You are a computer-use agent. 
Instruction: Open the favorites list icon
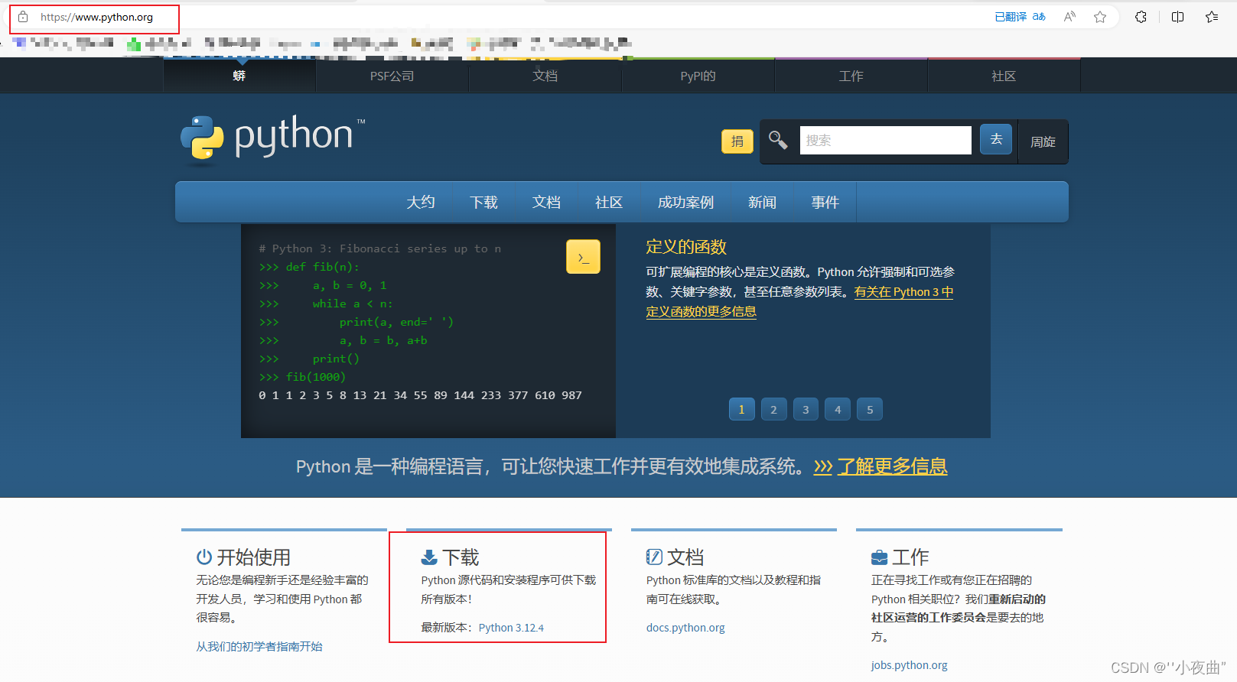(1212, 17)
